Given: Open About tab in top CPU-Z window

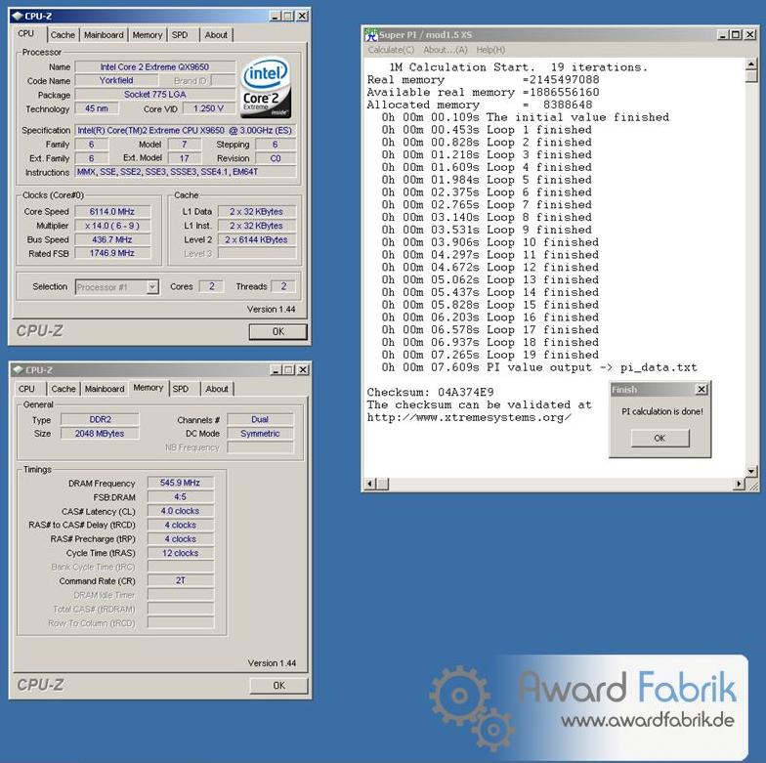Looking at the screenshot, I should point(216,35).
